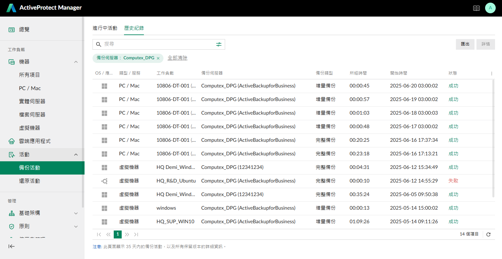Sort by 所經時間 column header
Screen dimensions: 502x259
point(358,73)
